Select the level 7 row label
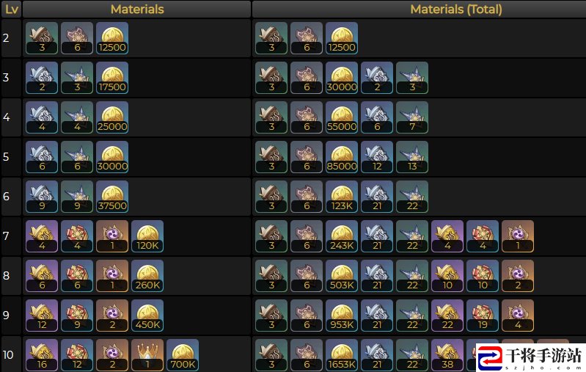 [x=6, y=236]
